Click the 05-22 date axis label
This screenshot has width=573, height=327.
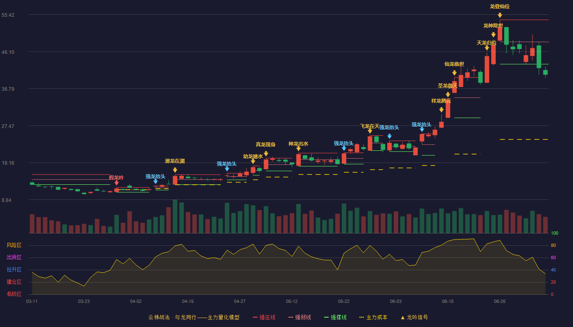[344, 301]
